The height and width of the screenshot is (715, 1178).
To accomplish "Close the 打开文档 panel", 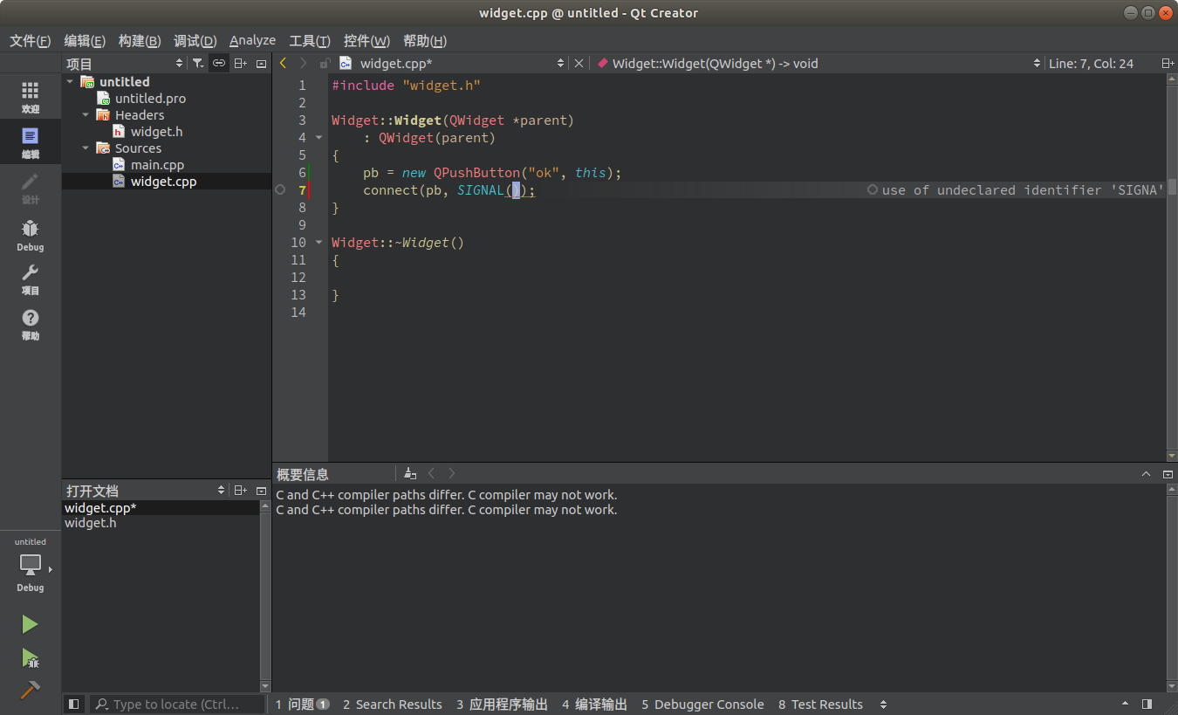I will 261,490.
